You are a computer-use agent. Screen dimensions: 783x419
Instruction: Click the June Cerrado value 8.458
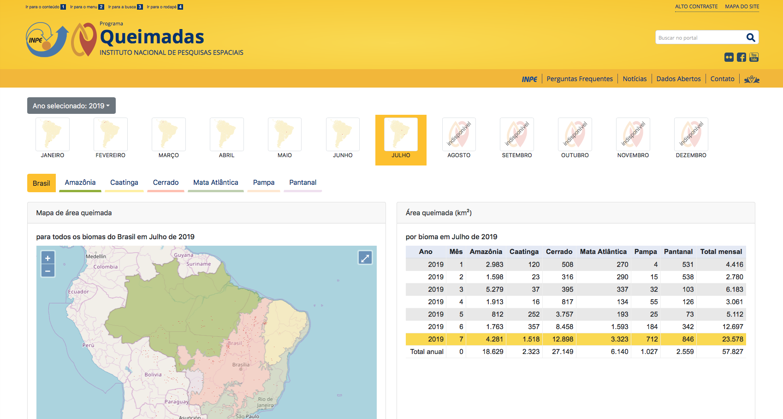564,327
